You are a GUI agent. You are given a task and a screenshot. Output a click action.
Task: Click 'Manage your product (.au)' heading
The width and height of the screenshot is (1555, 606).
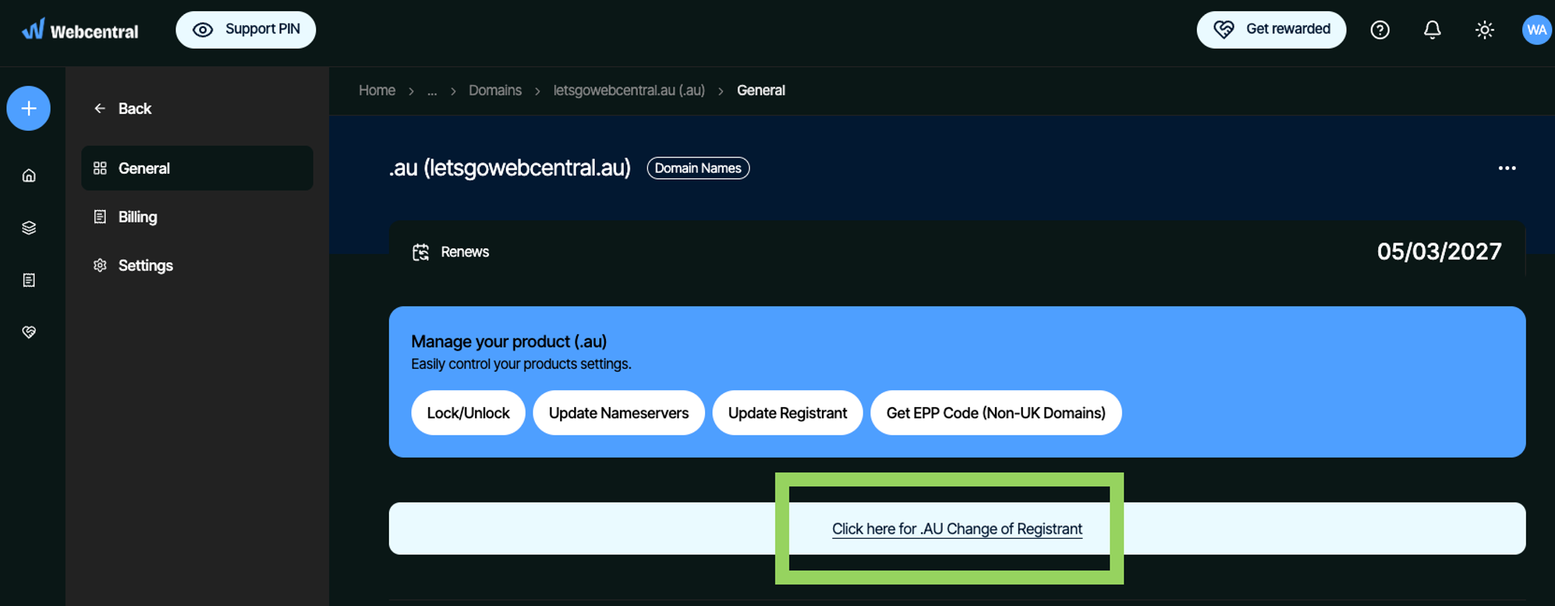(509, 341)
